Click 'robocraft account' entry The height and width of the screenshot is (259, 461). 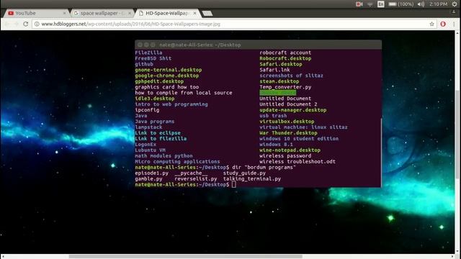tap(285, 53)
